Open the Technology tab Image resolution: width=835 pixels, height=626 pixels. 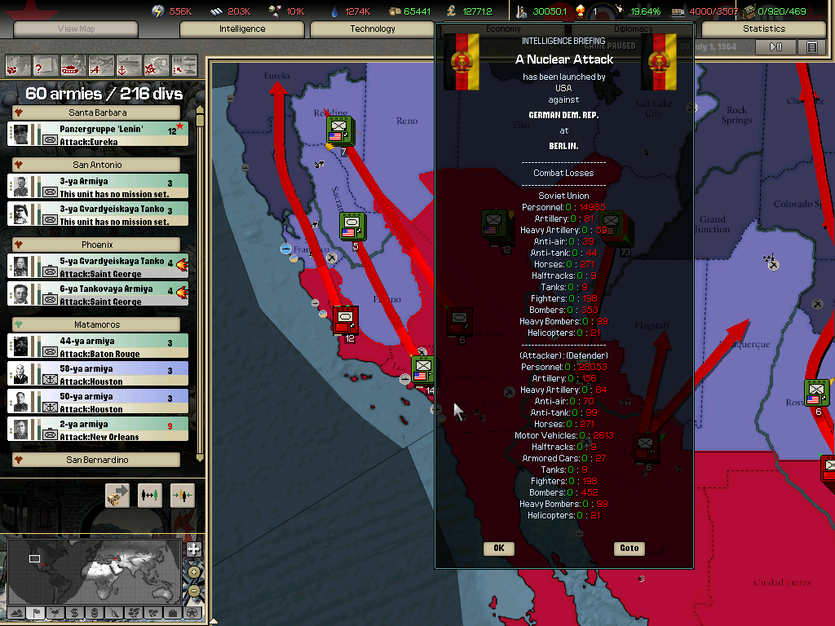[x=372, y=29]
